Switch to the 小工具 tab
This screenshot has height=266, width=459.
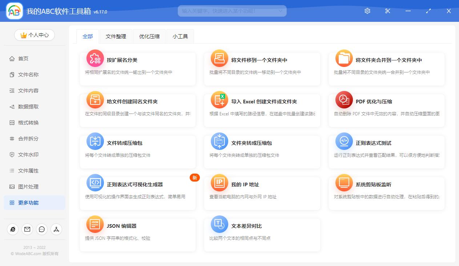(x=180, y=36)
